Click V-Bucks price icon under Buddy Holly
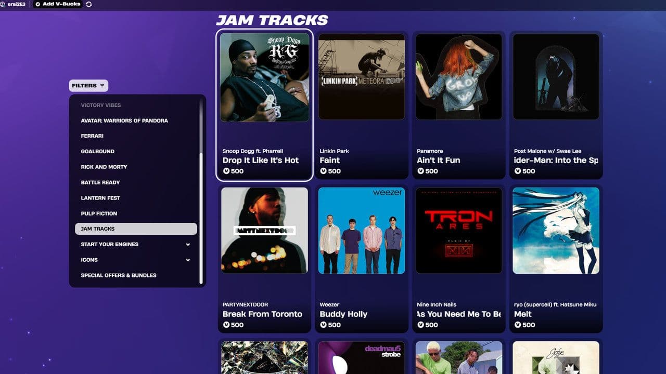 point(323,325)
